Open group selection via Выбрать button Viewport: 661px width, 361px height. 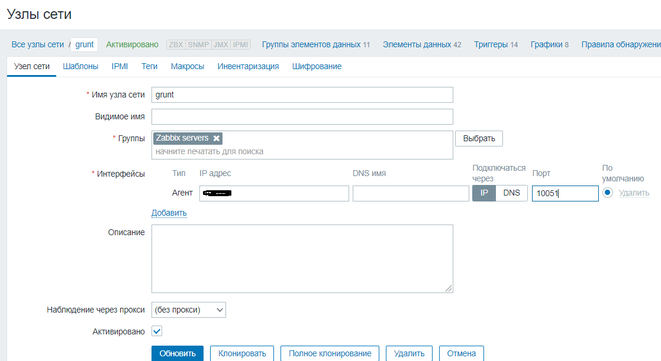pos(478,138)
